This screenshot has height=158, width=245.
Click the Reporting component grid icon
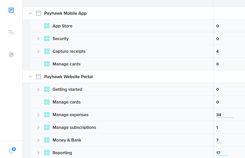coord(47,153)
